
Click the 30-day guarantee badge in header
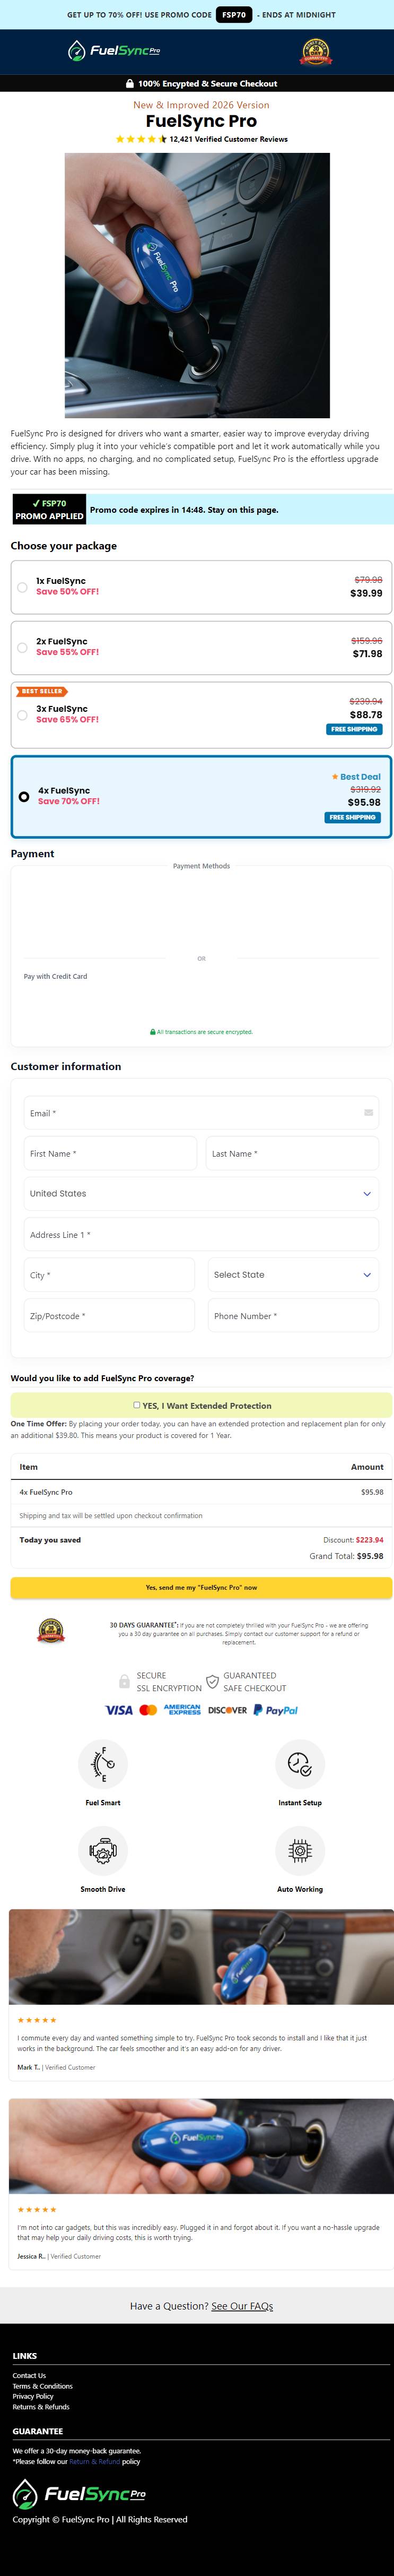click(x=316, y=52)
